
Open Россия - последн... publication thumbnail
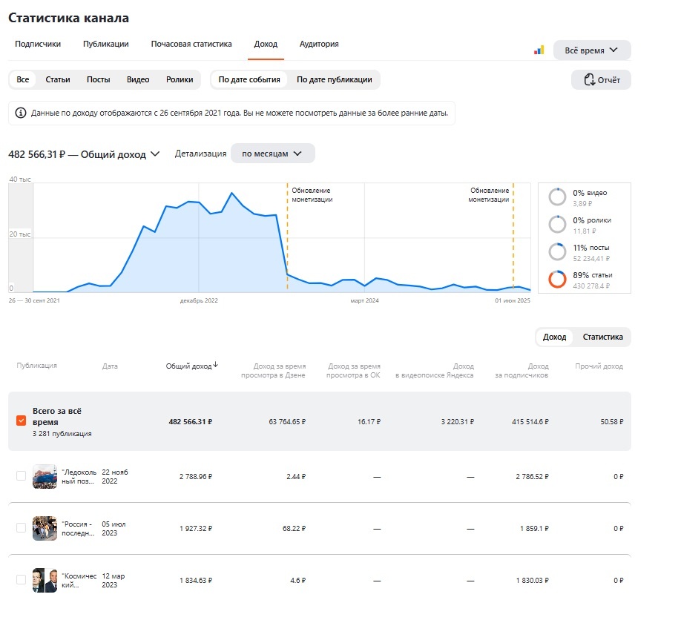[45, 528]
